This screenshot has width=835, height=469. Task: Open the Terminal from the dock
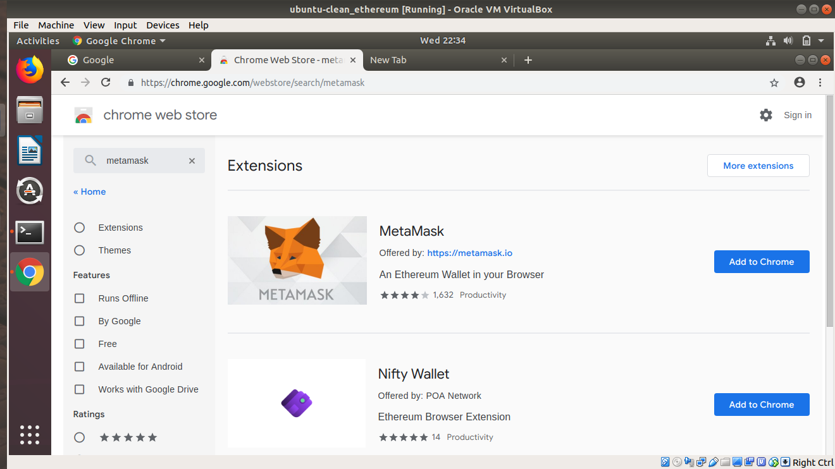[x=30, y=232]
